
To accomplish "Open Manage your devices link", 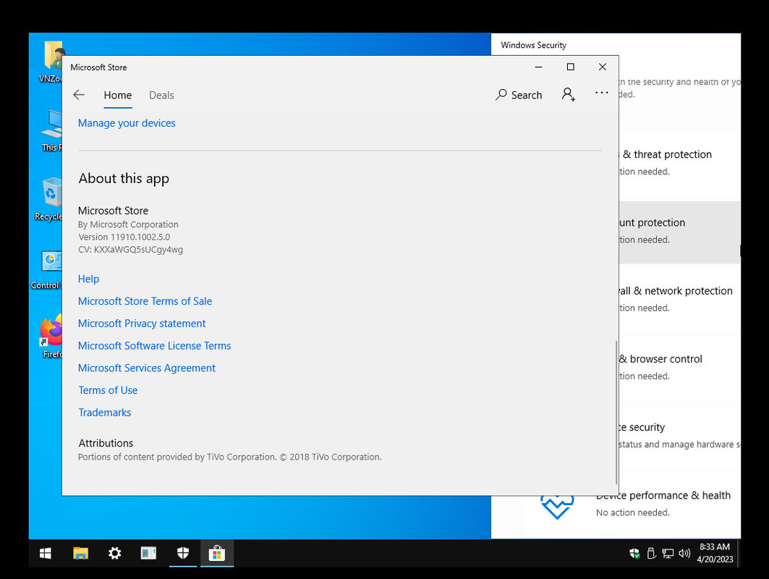I will (x=127, y=123).
